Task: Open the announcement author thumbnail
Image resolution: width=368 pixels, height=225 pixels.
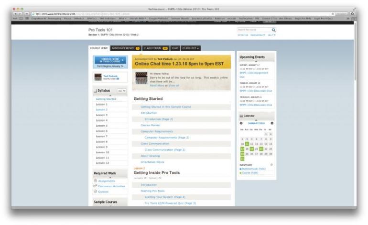Action: [141, 78]
